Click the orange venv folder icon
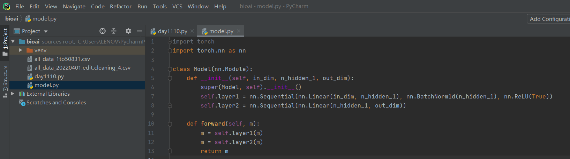Screen dimensions: 570x159 tap(30, 50)
